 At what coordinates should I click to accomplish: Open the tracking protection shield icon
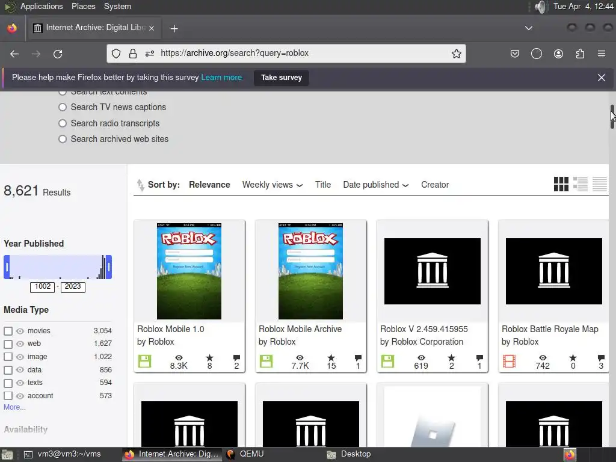(116, 54)
